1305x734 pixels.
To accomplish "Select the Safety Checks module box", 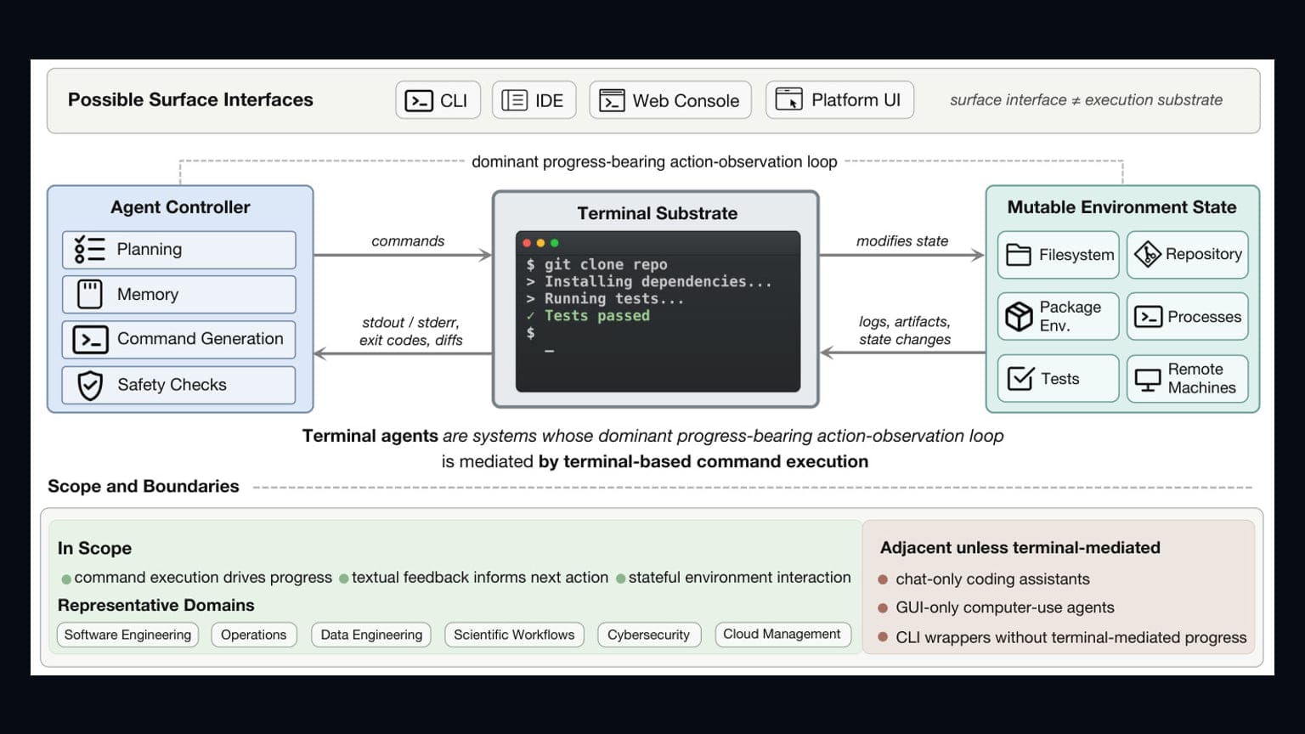I will click(179, 385).
